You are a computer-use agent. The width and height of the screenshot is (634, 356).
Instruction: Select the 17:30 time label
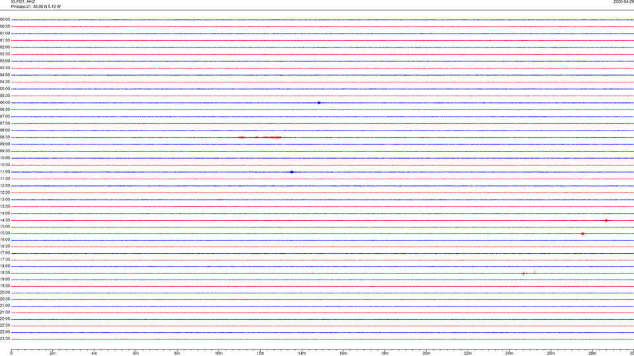(5, 260)
